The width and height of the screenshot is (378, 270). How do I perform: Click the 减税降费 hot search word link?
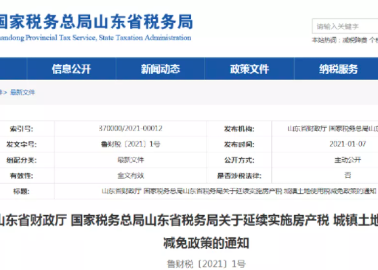355,40
